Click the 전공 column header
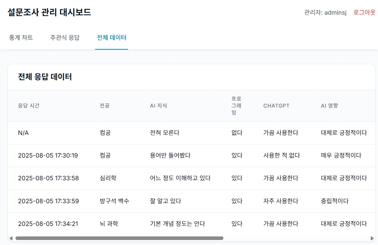The width and height of the screenshot is (378, 245). point(105,106)
